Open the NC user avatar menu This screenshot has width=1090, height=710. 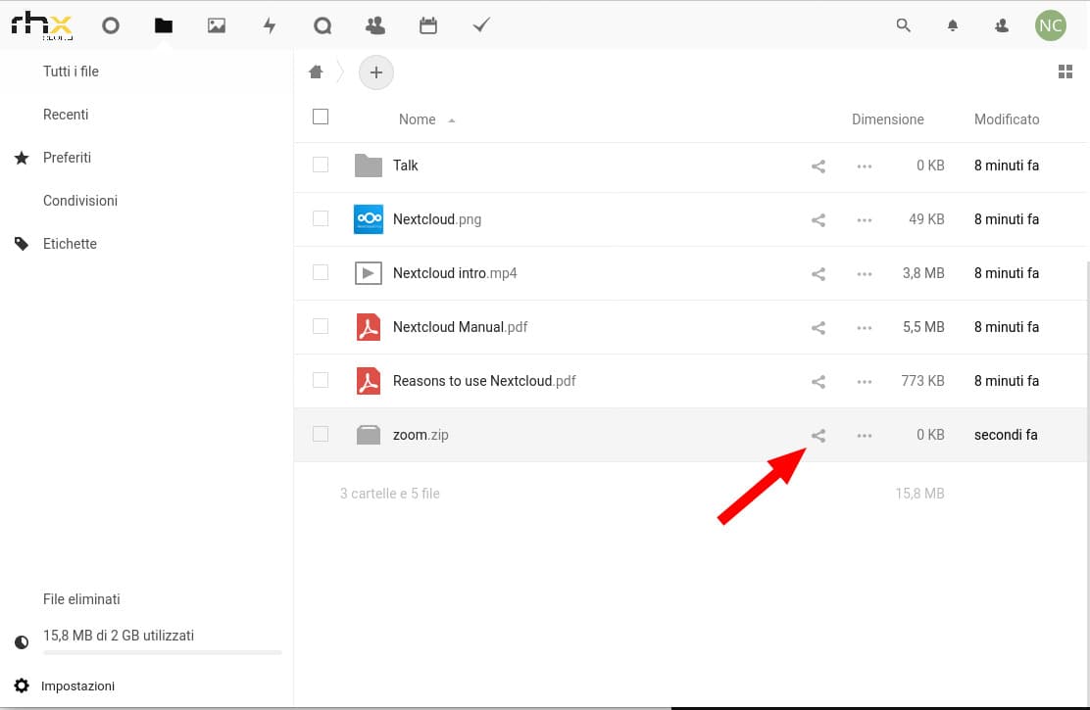[1050, 25]
